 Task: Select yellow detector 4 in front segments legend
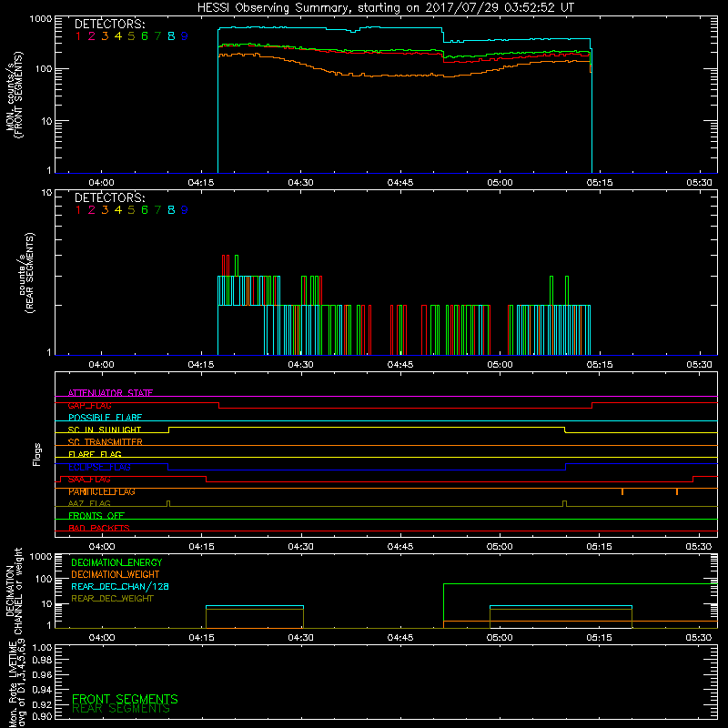[118, 36]
